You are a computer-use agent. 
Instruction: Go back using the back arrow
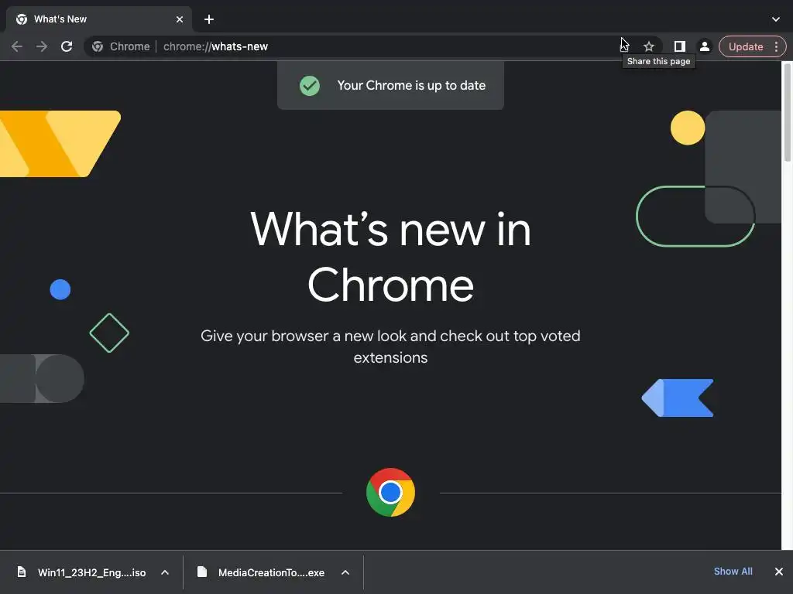(x=17, y=46)
